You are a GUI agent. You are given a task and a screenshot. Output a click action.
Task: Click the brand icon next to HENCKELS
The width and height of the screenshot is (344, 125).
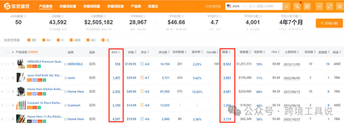(65, 64)
